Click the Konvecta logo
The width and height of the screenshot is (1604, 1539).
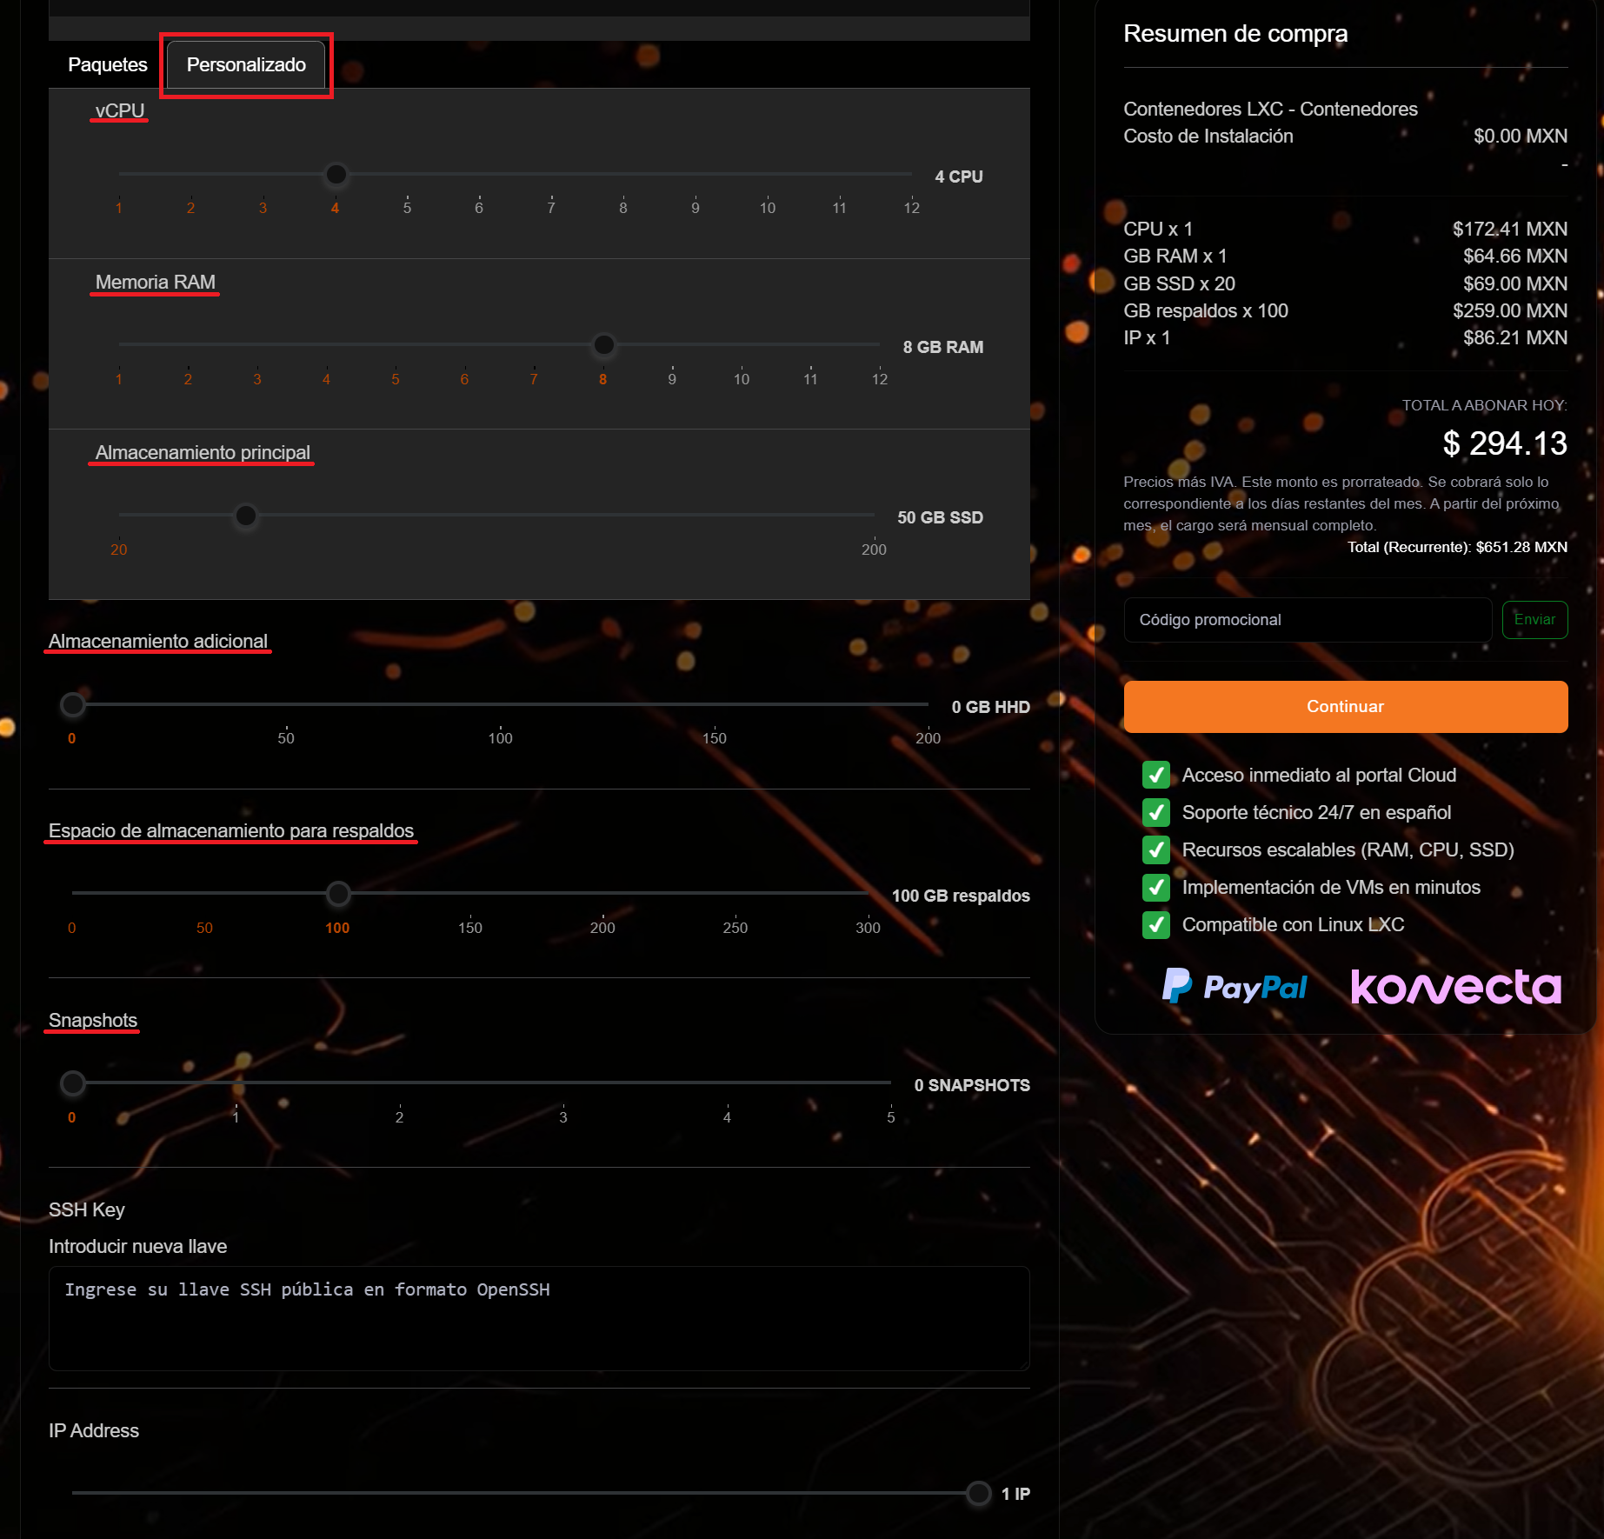[1456, 987]
